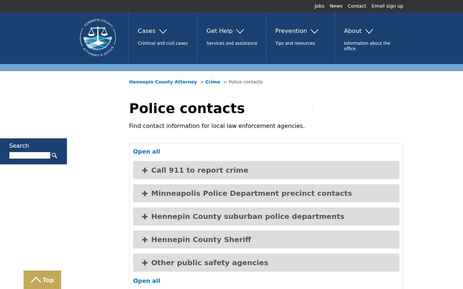
Task: Click 'Police contacts' breadcrumb text
Action: tap(246, 82)
